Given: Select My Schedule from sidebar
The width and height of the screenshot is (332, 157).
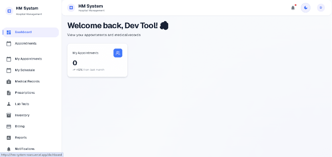Looking at the screenshot, I should coord(25,70).
